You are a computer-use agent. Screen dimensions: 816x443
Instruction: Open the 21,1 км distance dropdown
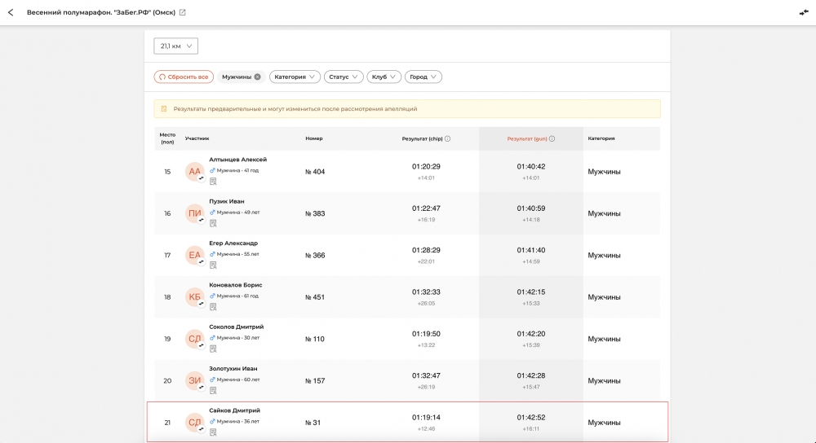pyautogui.click(x=175, y=46)
